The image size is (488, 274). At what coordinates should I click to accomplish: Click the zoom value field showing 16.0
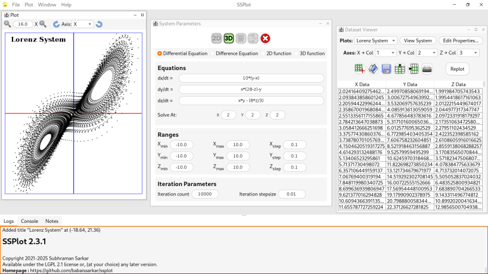23,24
